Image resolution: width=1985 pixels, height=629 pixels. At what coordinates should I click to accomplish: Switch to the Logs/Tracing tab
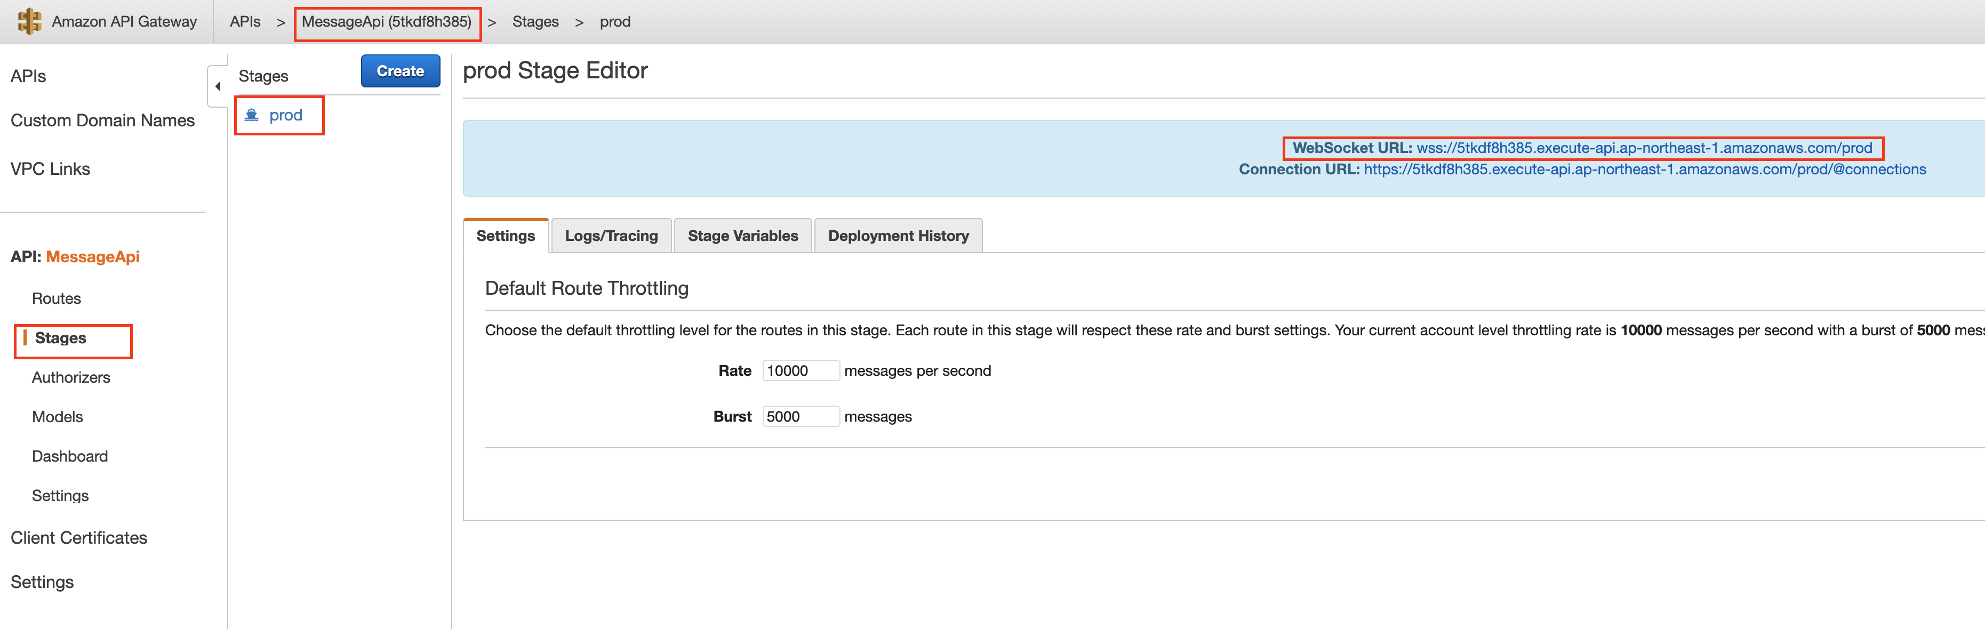(611, 236)
